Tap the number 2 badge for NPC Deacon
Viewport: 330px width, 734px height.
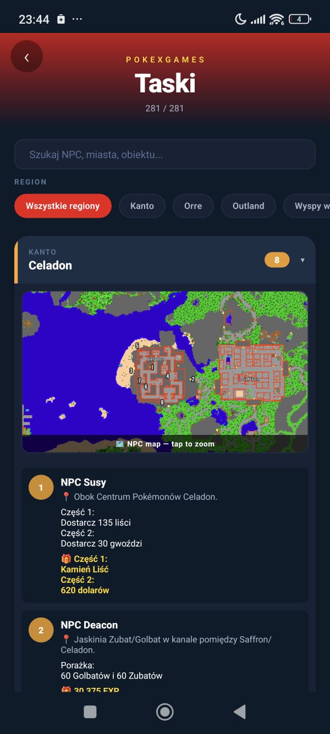coord(41,630)
